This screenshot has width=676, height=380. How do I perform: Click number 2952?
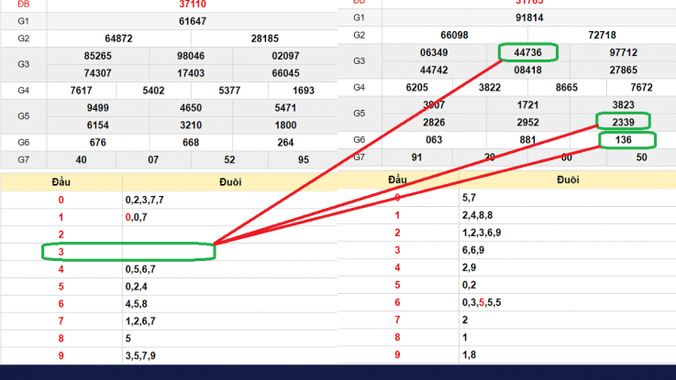coord(527,123)
